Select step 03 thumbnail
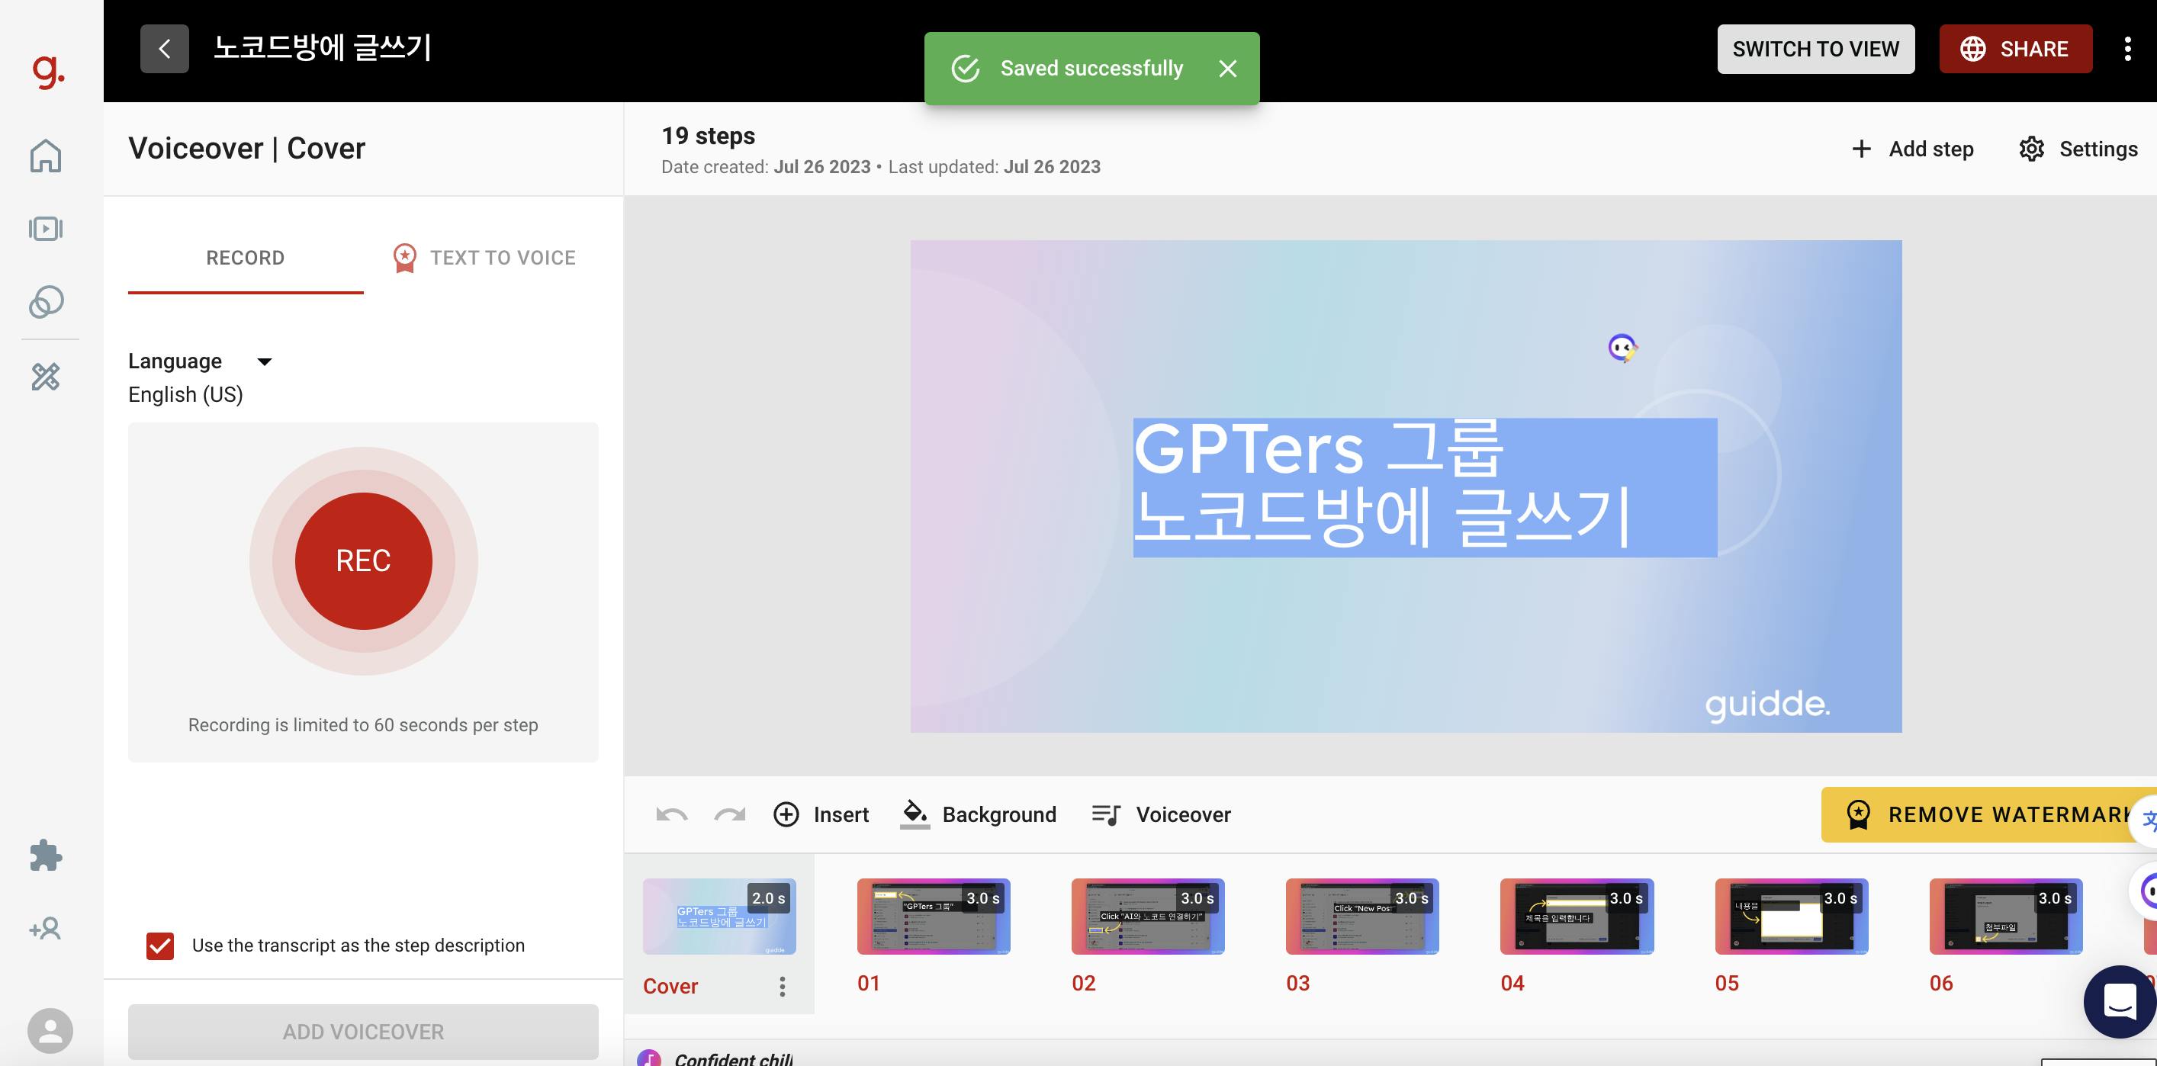This screenshot has height=1066, width=2157. coord(1361,916)
